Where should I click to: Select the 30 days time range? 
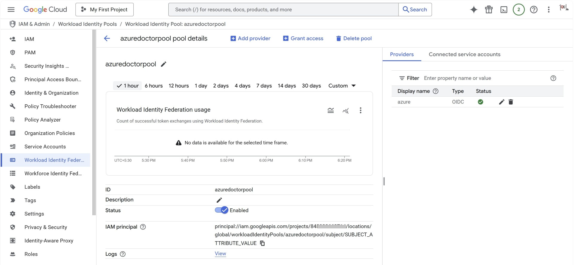pos(311,86)
